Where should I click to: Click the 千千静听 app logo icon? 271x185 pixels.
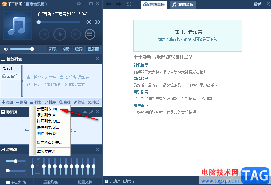click(5, 4)
